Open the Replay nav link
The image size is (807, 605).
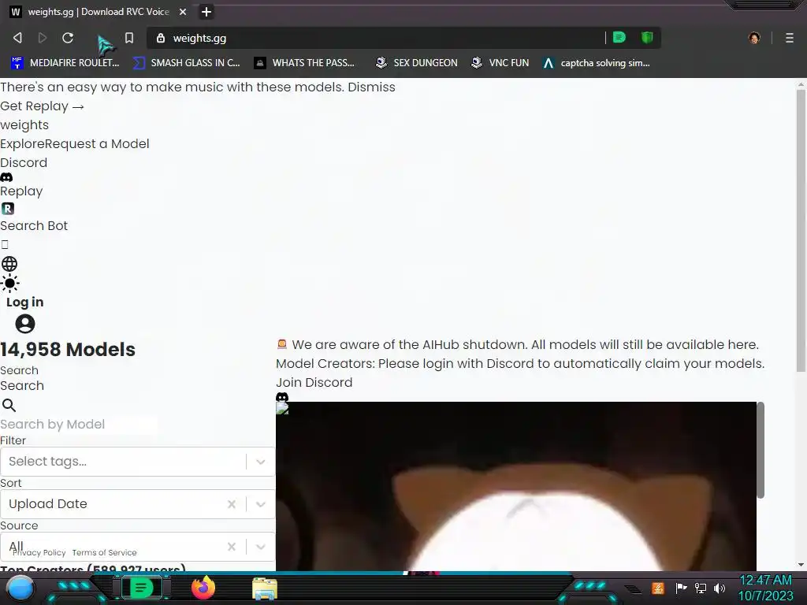21,191
